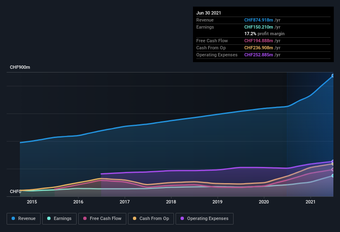Click the Free Cash Flow end point marker
The image size is (340, 232).
point(333,169)
